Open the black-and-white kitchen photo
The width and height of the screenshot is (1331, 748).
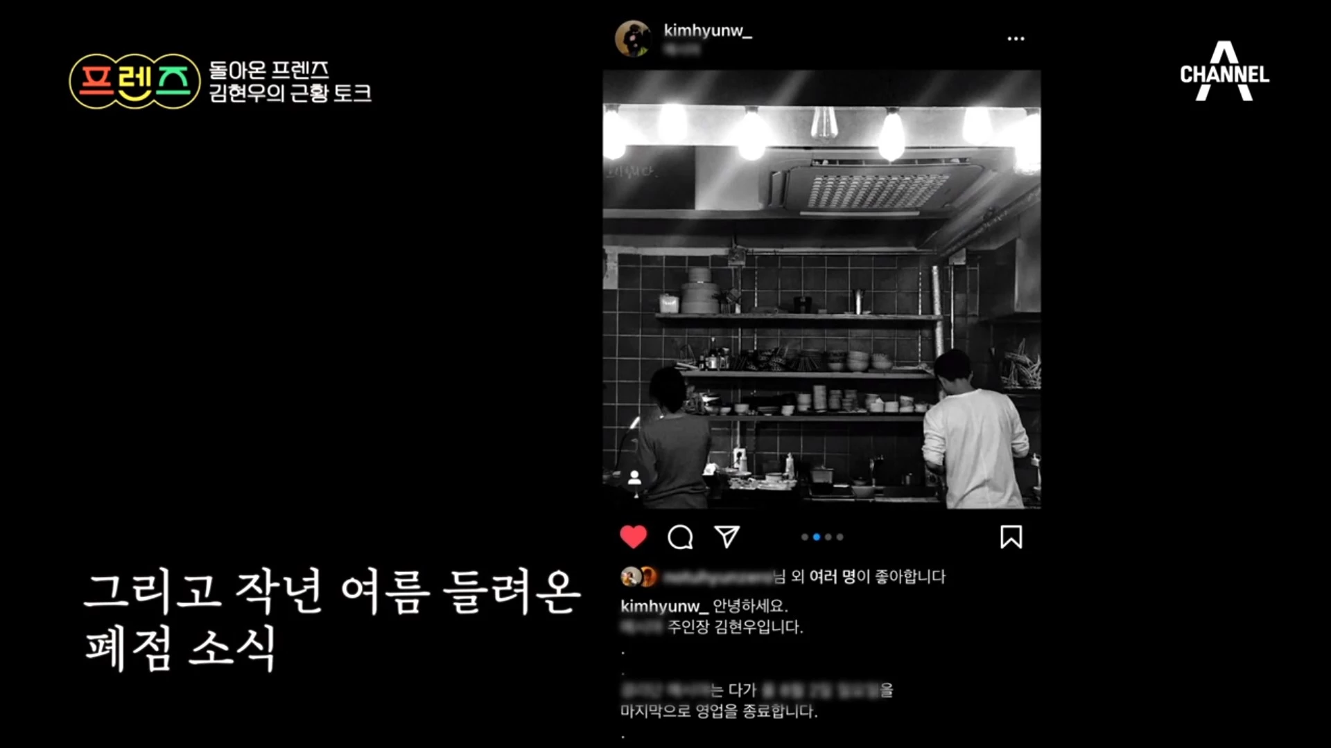821,289
